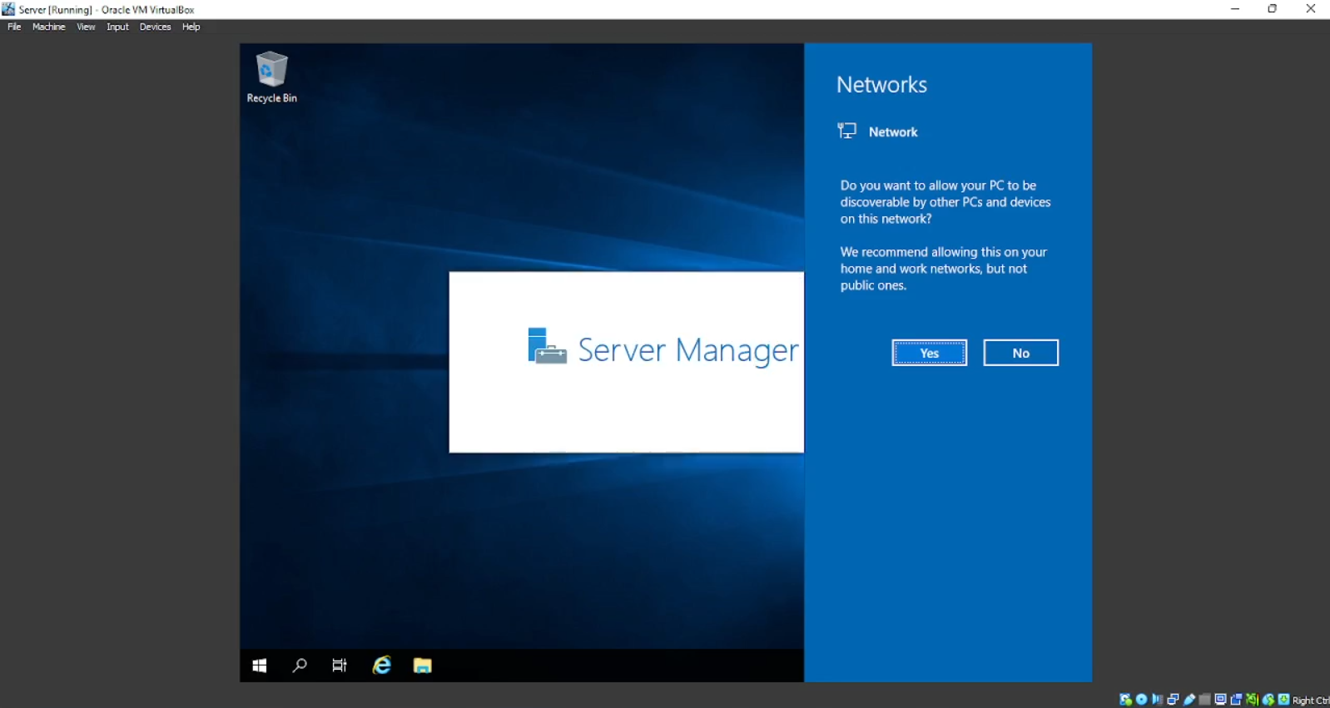Viewport: 1330px width, 708px height.
Task: Click the audio status icon
Action: click(1157, 700)
